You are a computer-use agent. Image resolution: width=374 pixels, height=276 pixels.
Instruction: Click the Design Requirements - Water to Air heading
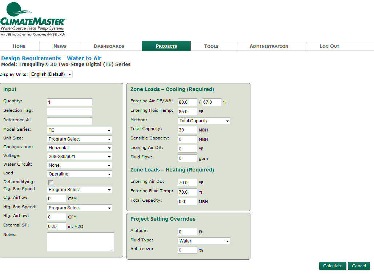coord(51,58)
